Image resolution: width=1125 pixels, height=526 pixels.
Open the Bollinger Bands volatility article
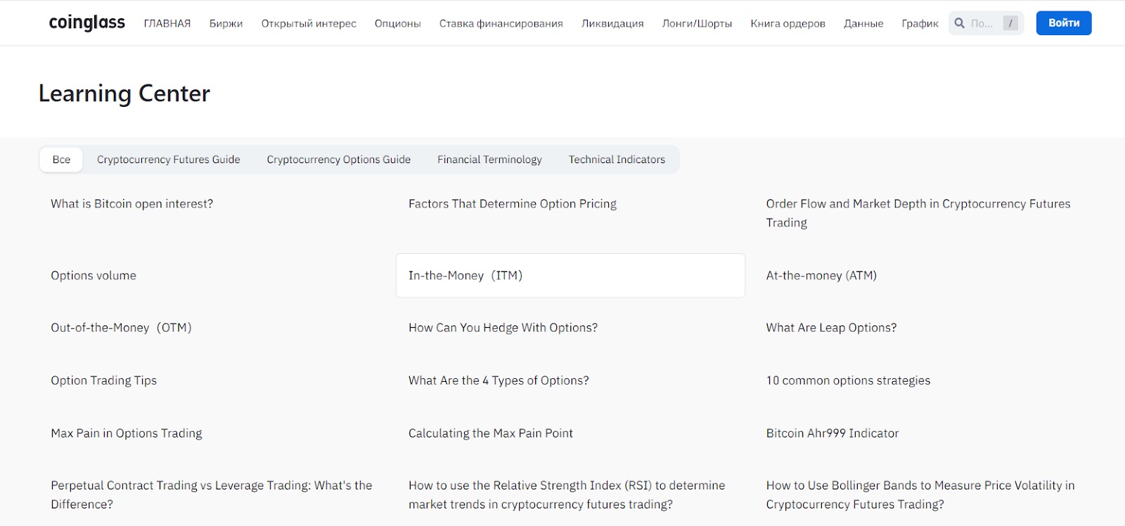pos(920,494)
